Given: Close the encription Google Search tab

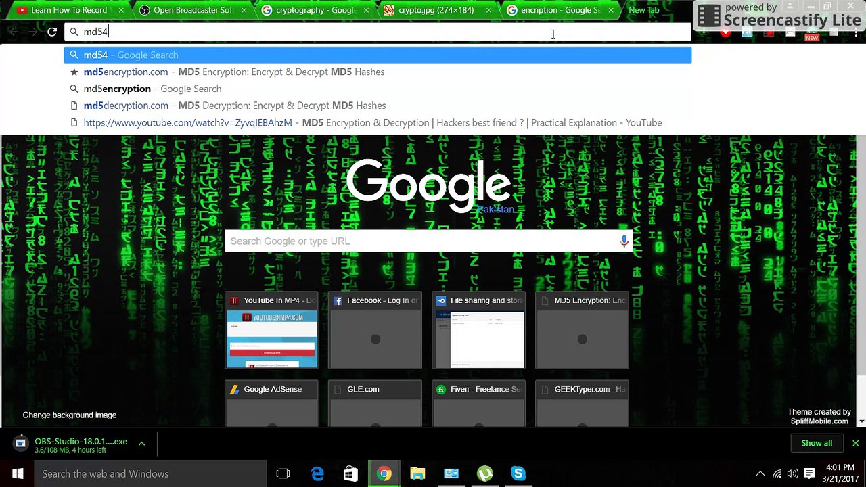Looking at the screenshot, I should pos(611,10).
